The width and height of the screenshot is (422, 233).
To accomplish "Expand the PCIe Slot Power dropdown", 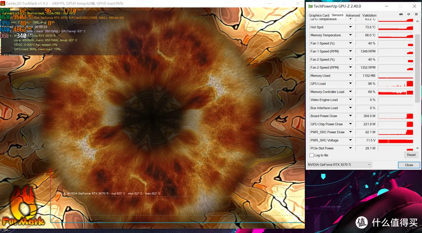I will point(350,148).
